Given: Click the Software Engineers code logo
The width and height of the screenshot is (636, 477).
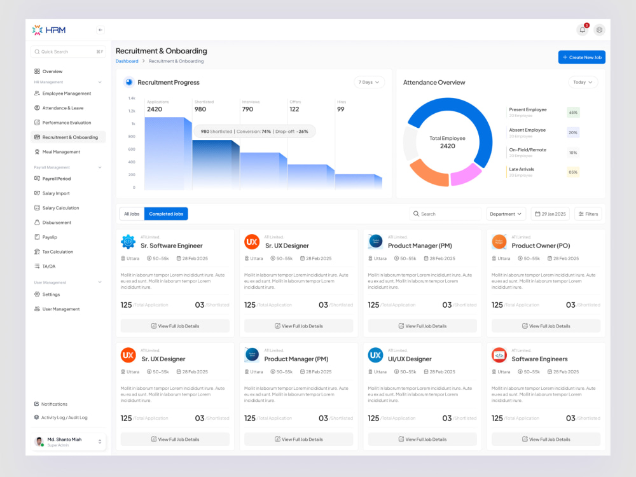Looking at the screenshot, I should point(499,356).
